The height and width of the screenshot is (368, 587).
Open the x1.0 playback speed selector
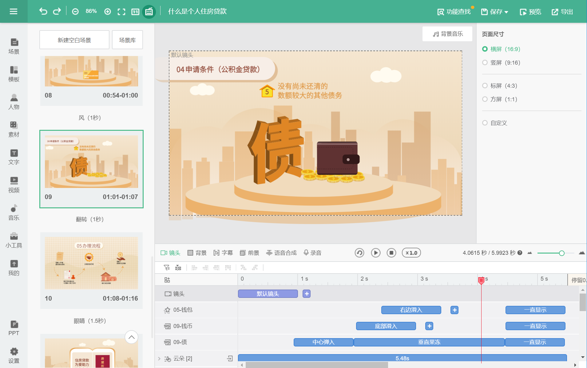pos(411,253)
